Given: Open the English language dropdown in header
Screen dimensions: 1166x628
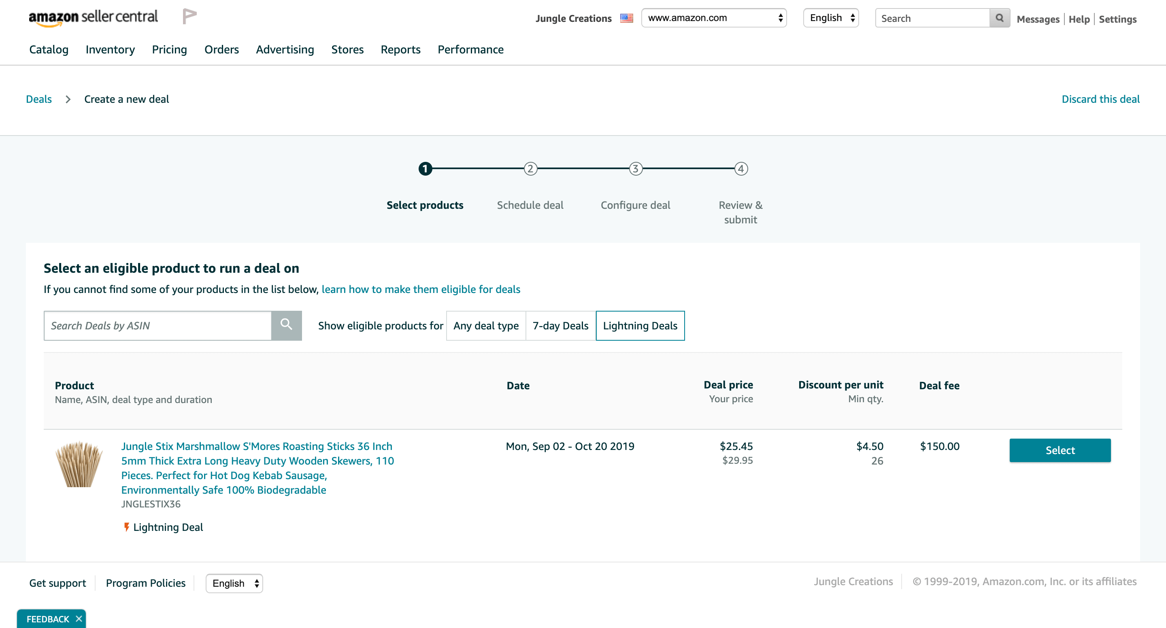Looking at the screenshot, I should coord(831,18).
